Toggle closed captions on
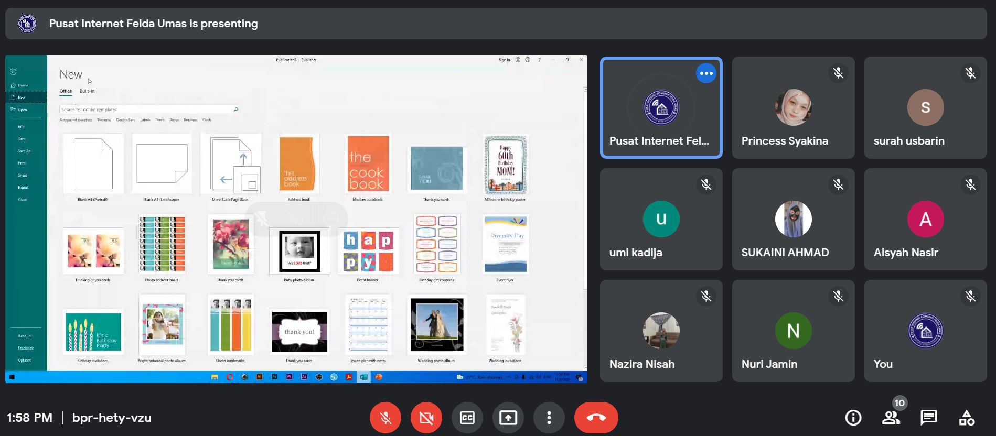Image resolution: width=996 pixels, height=436 pixels. [467, 418]
